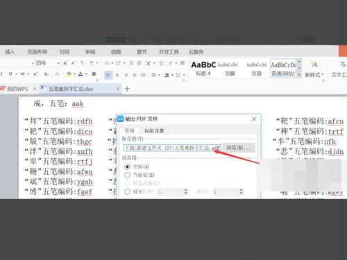Expand the highlight color dropdown arrow
The height and width of the screenshot is (260, 347).
(74, 74)
